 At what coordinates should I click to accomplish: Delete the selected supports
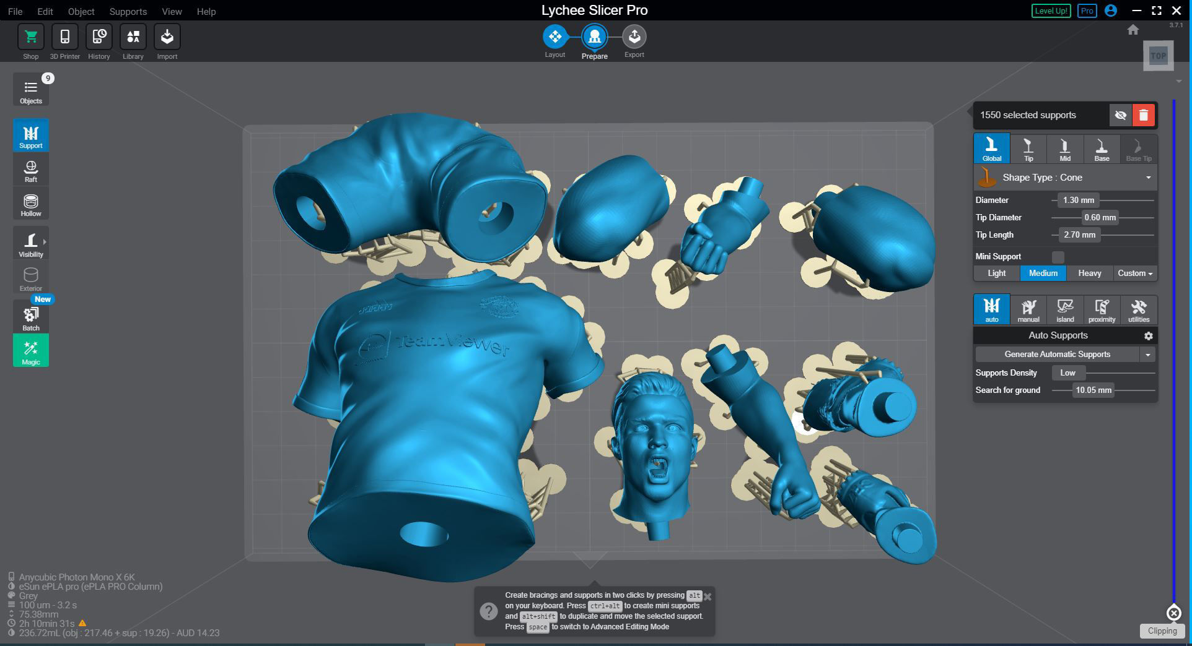pos(1144,115)
